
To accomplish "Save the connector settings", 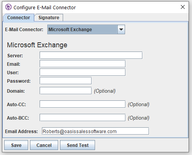I will point(16,145).
